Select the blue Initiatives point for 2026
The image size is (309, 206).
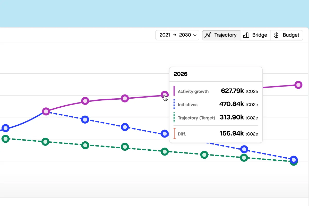(165, 134)
